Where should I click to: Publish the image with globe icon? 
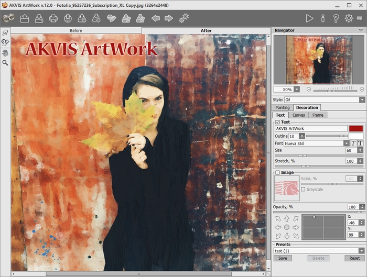[x=68, y=18]
